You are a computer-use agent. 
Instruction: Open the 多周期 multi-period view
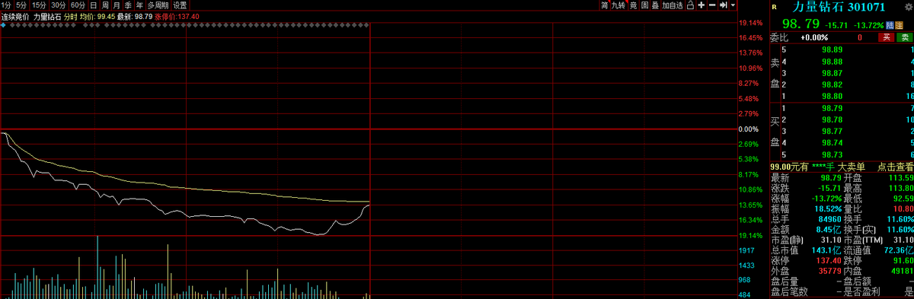[158, 5]
